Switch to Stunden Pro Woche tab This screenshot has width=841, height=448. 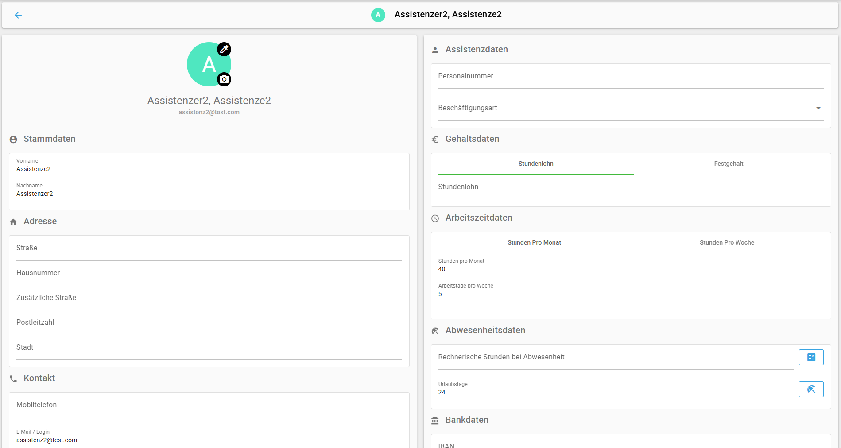click(726, 243)
